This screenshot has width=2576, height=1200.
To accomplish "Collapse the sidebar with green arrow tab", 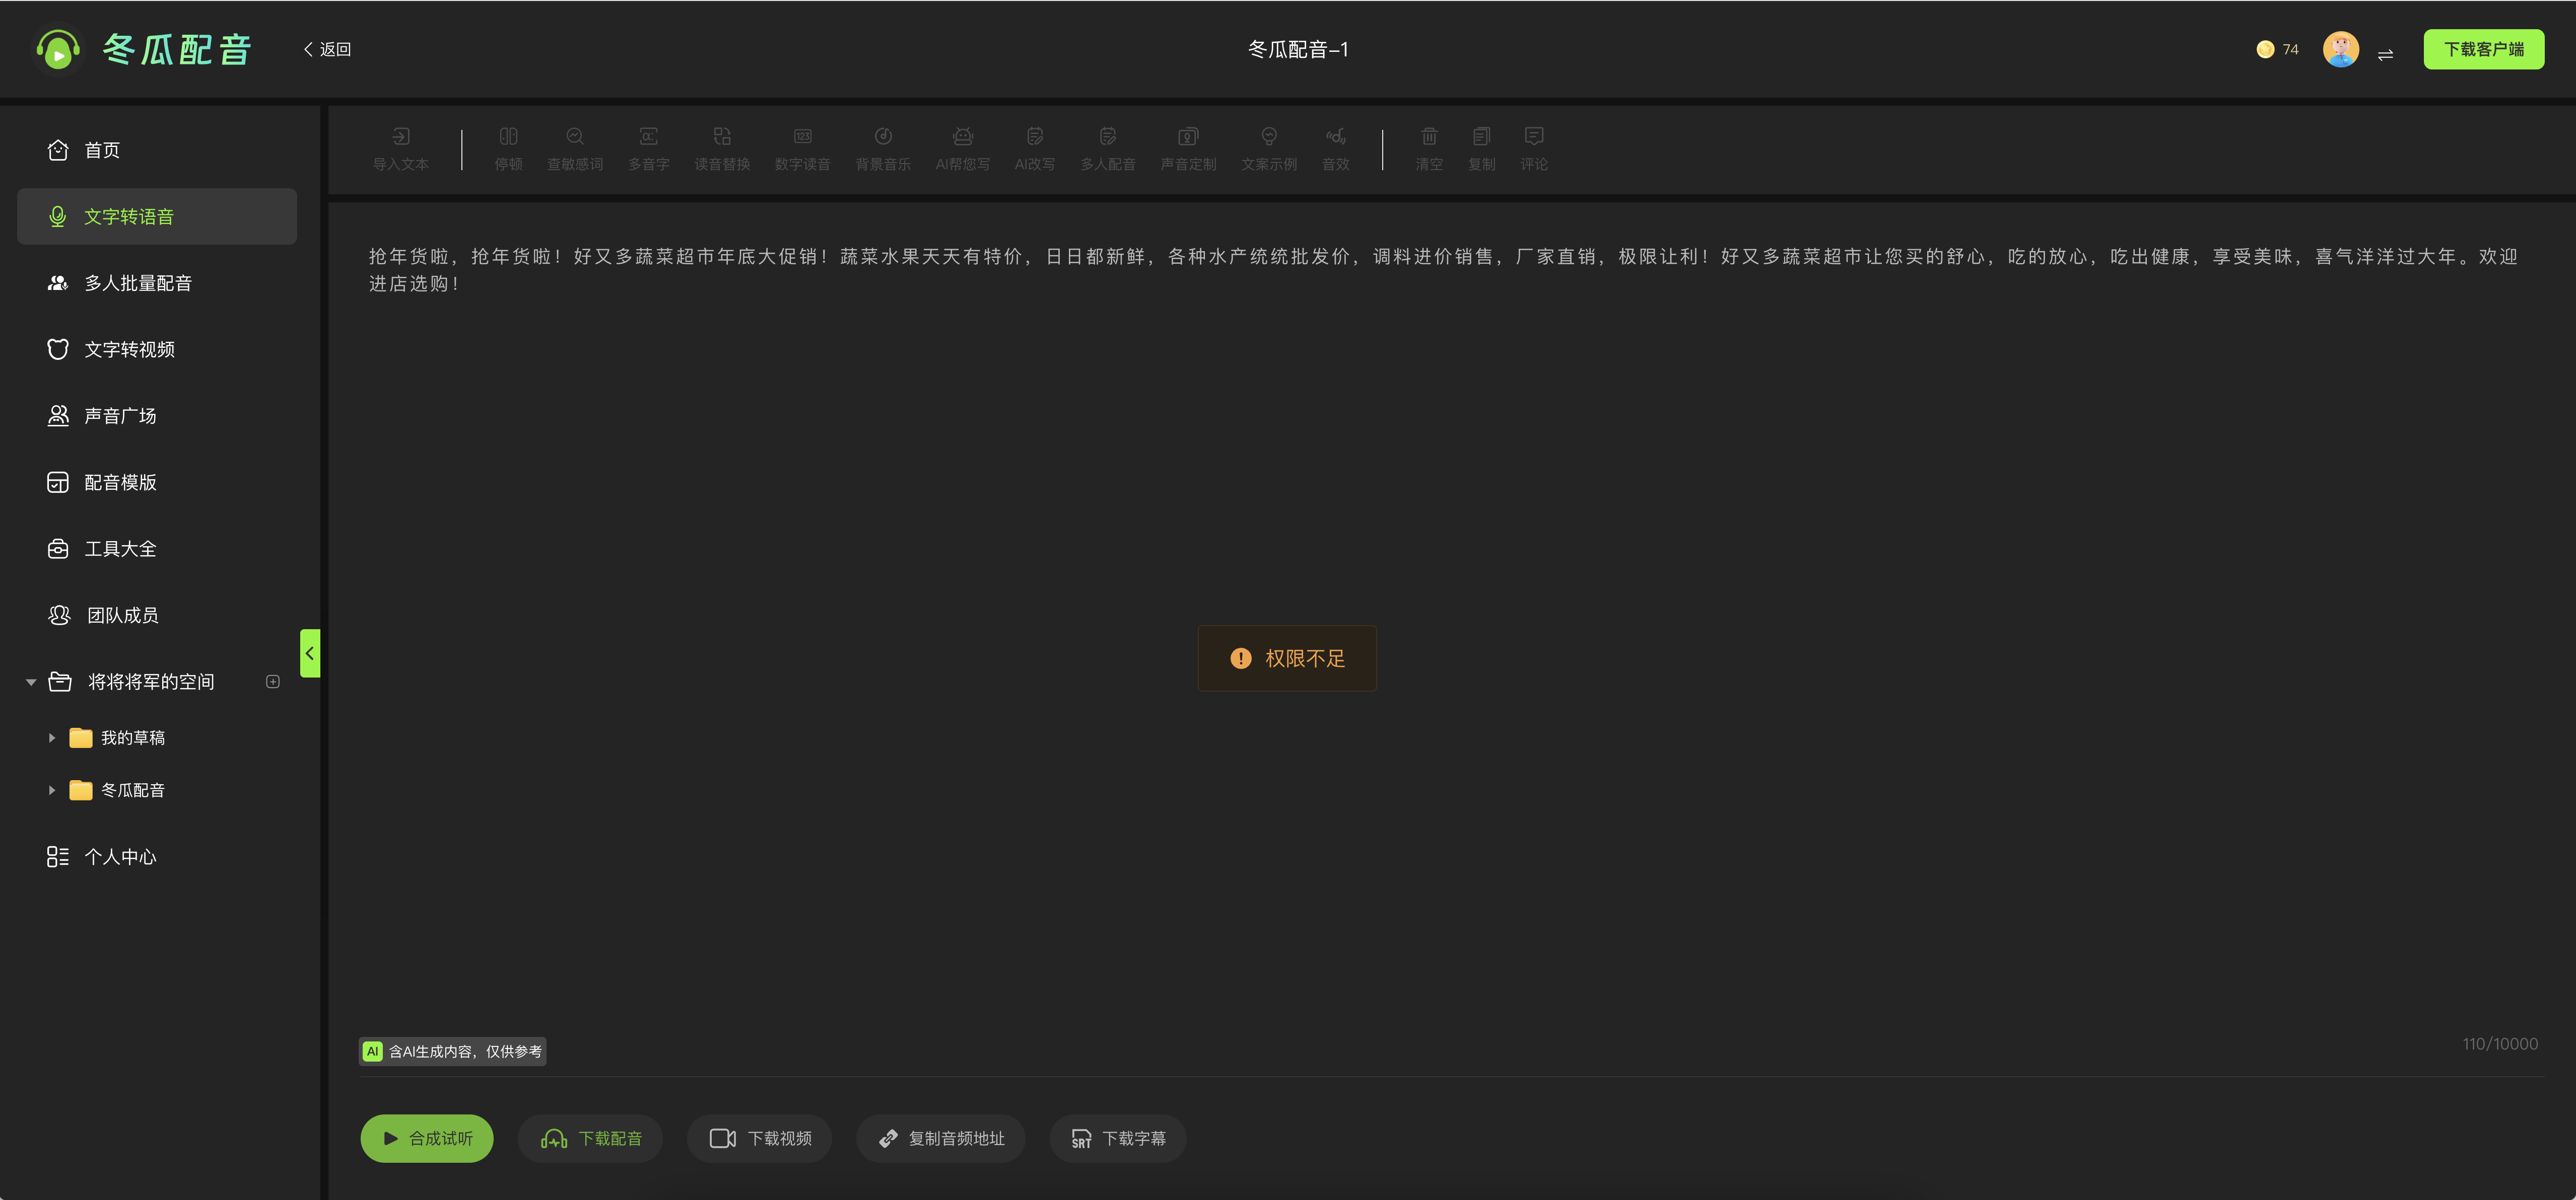I will 310,653.
